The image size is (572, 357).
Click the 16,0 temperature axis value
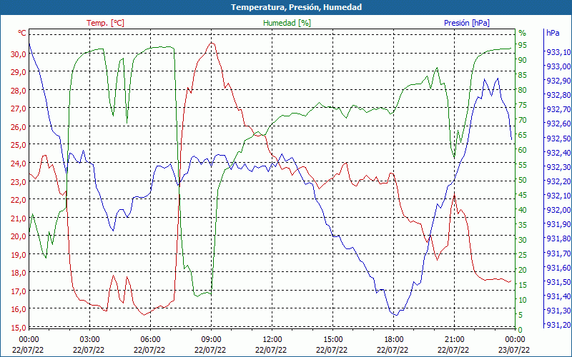tap(19, 309)
